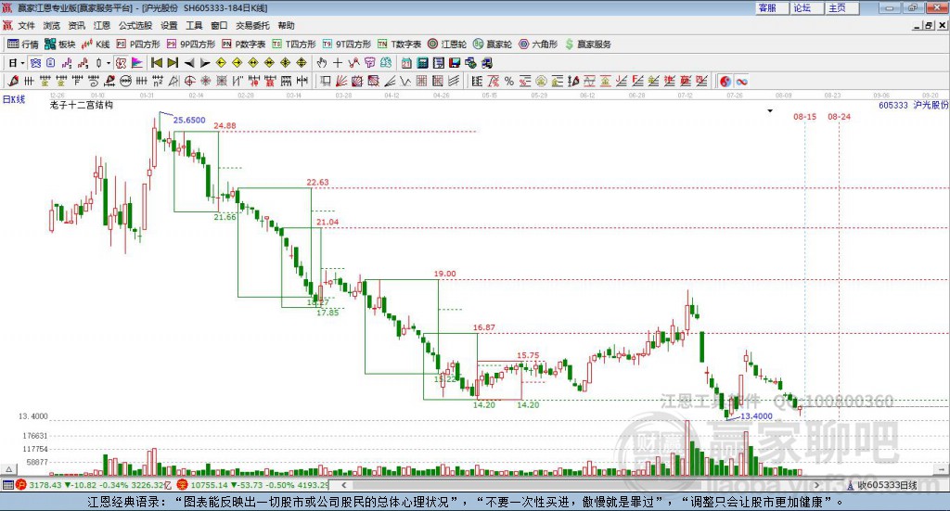Open the 江恩 menu
The width and height of the screenshot is (950, 511).
[x=102, y=25]
